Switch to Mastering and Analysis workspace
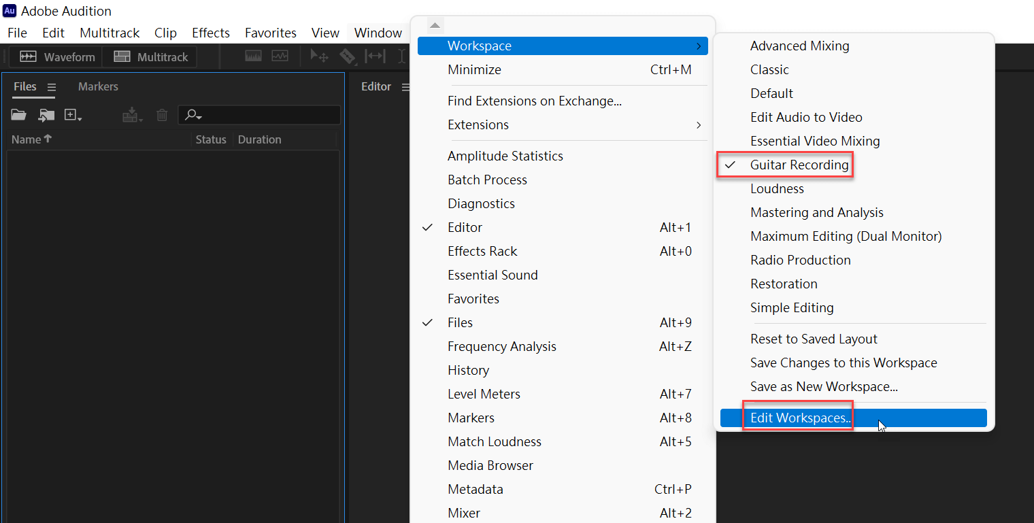 [x=854, y=213]
